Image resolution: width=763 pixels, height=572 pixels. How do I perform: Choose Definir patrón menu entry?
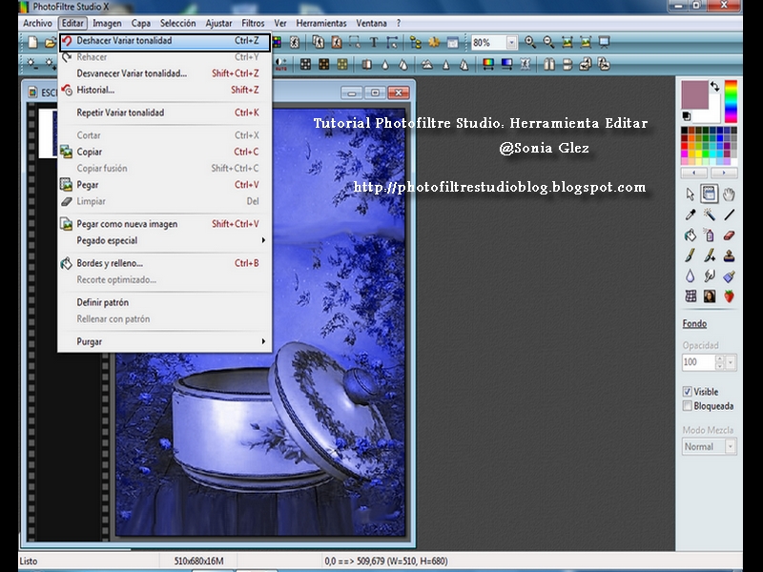pos(164,302)
